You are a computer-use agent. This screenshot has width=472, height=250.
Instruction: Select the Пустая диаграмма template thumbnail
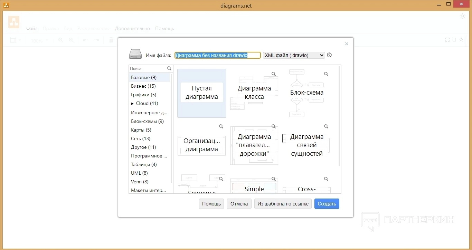202,93
